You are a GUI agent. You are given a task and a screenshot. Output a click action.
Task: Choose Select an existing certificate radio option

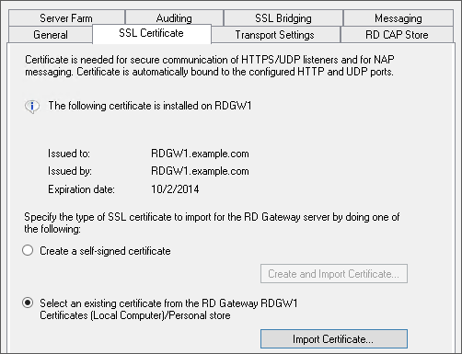coord(28,303)
